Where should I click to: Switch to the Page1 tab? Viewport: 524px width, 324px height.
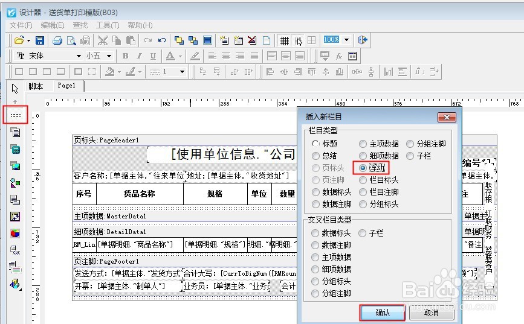[66, 86]
